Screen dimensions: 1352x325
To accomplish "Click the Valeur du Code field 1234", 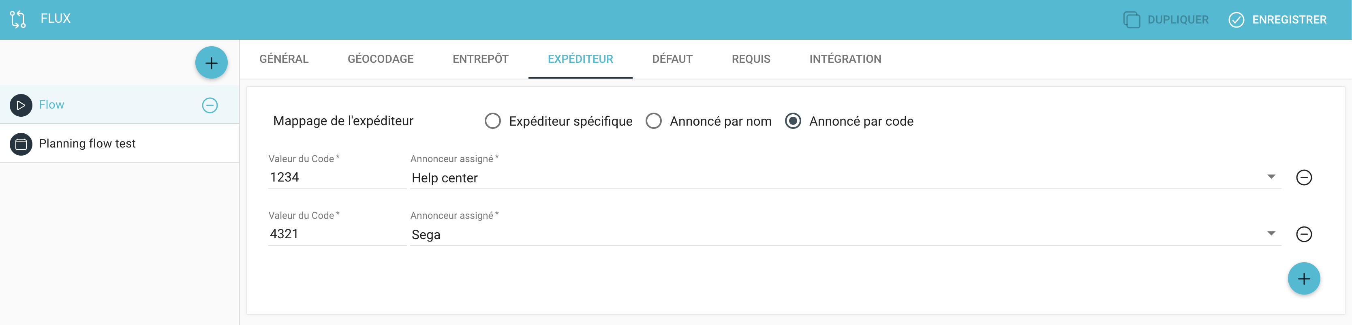I will point(337,177).
